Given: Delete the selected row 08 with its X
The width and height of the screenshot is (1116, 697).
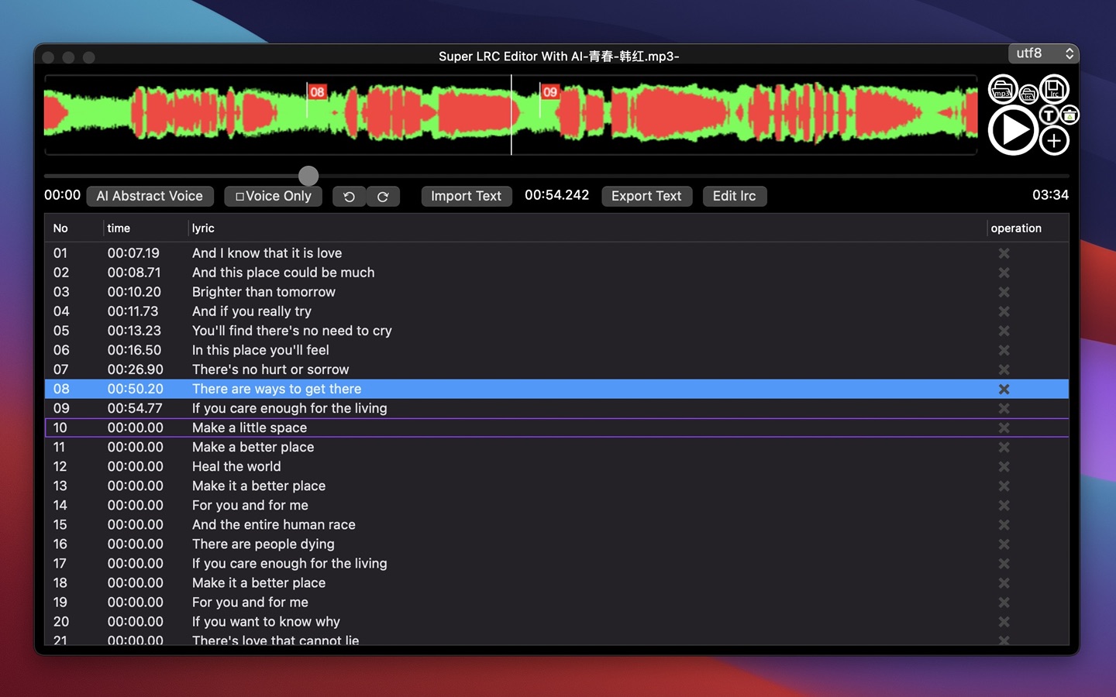Looking at the screenshot, I should (1004, 389).
